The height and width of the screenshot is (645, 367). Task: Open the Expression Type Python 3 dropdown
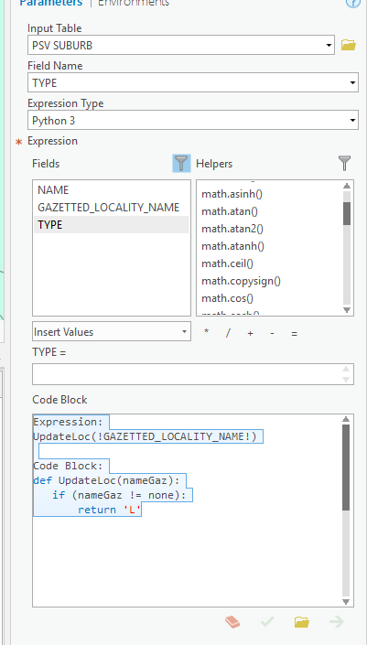point(353,121)
